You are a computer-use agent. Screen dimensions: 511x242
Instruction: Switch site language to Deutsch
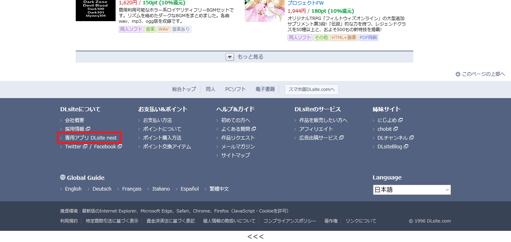102,189
